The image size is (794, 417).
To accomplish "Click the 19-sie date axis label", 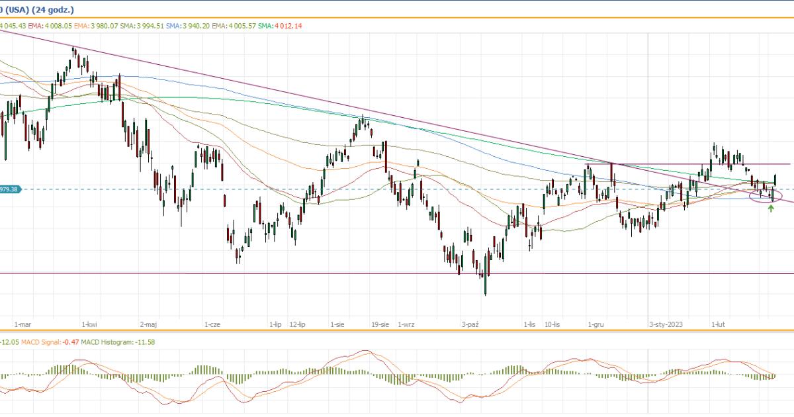I will [380, 325].
